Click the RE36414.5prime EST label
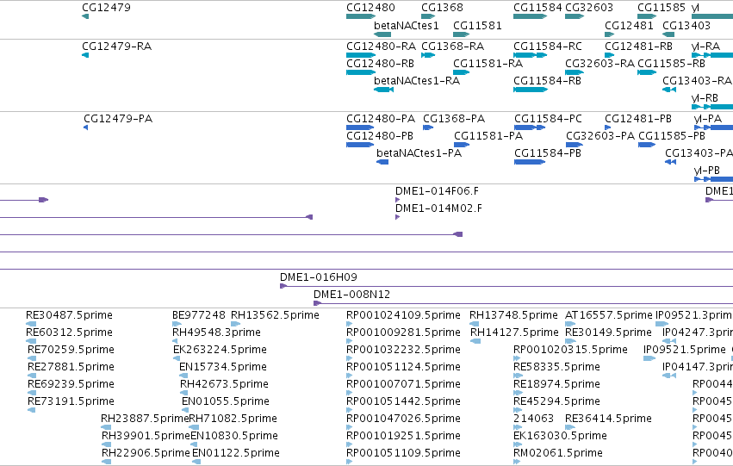 click(x=608, y=419)
